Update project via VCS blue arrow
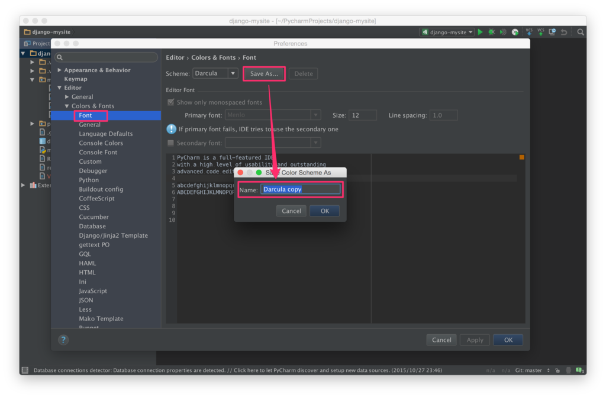606x398 pixels. pyautogui.click(x=529, y=32)
